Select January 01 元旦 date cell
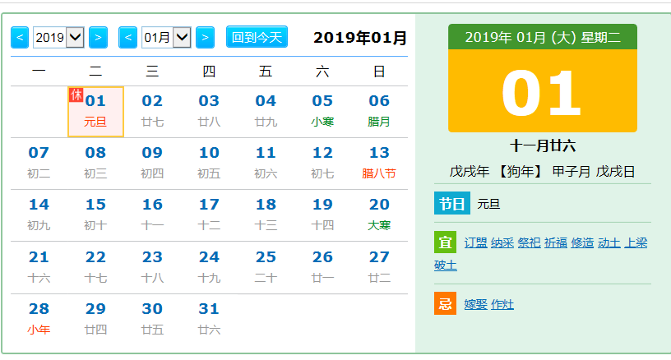 pyautogui.click(x=95, y=111)
